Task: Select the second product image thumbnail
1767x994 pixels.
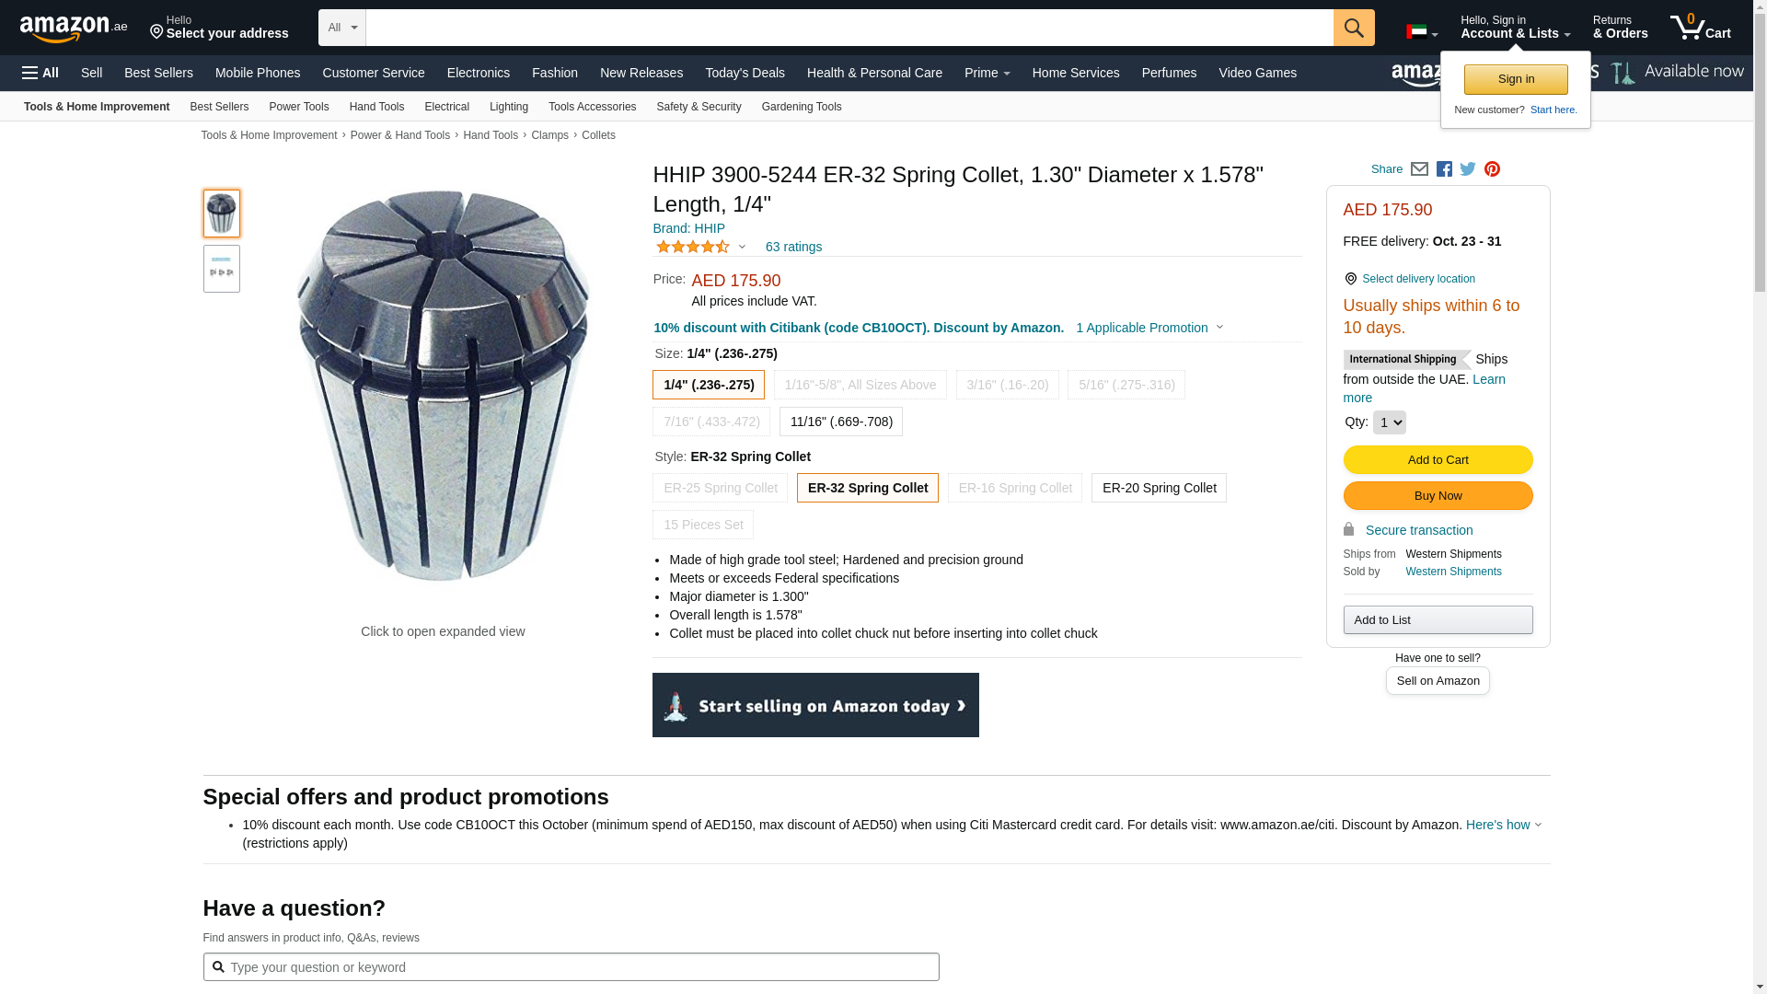Action: click(222, 269)
